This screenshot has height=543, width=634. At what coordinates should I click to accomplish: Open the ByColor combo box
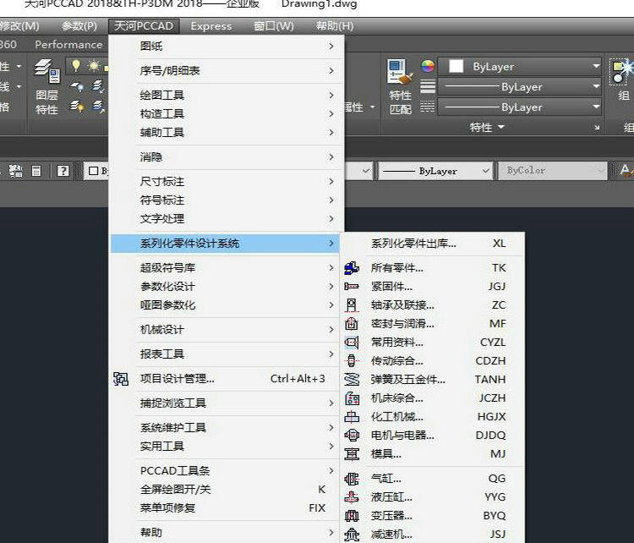pos(552,171)
